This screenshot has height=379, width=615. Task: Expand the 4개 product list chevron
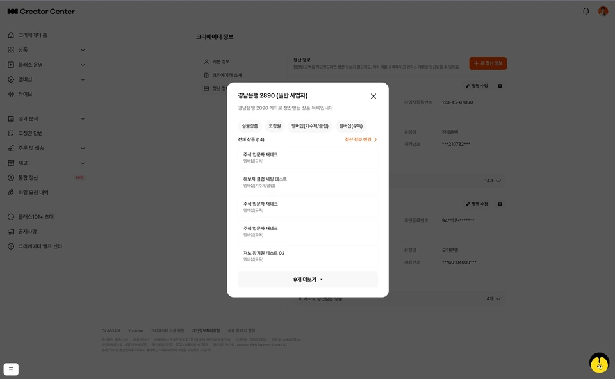coord(498,298)
